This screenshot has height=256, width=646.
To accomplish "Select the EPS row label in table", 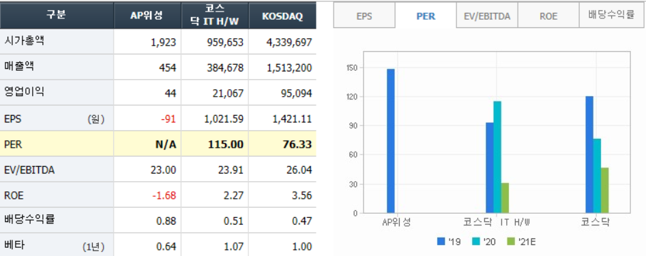I will pos(12,119).
